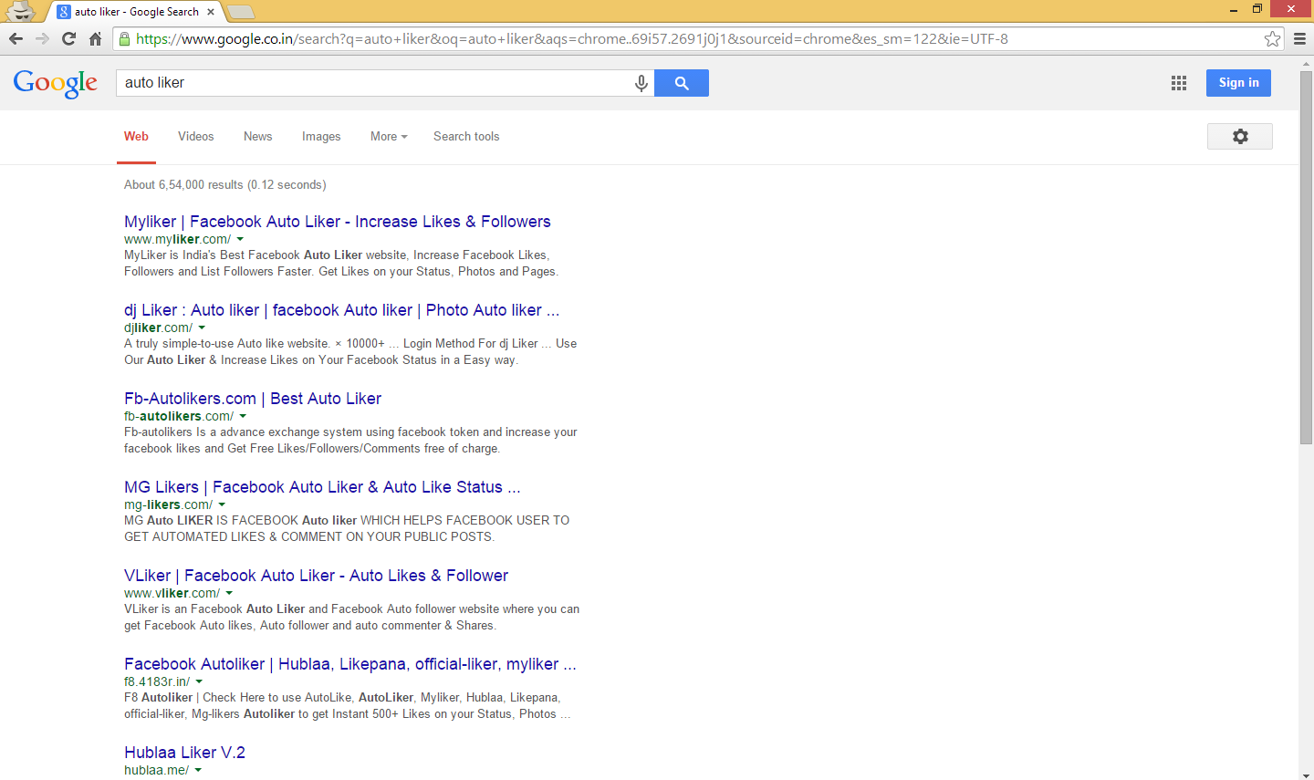
Task: Start voice search with microphone icon
Action: pos(641,83)
